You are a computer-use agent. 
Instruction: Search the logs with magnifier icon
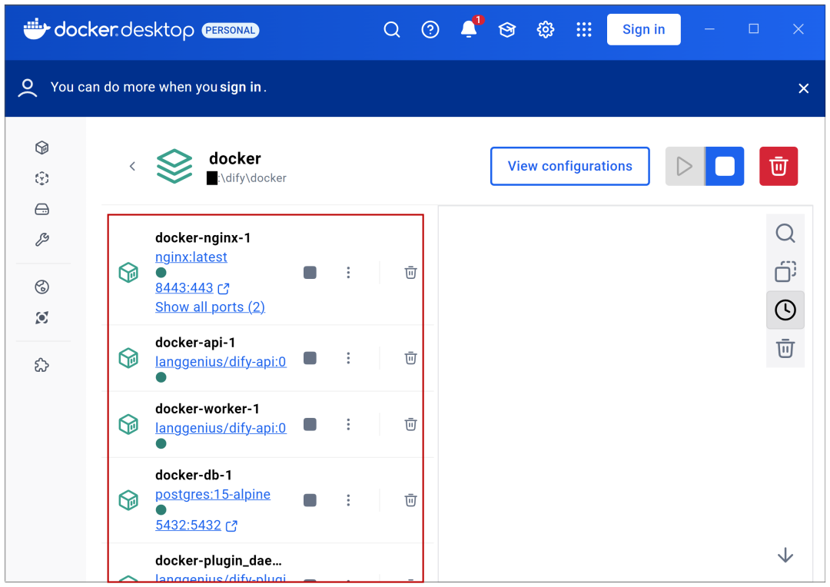[785, 234]
